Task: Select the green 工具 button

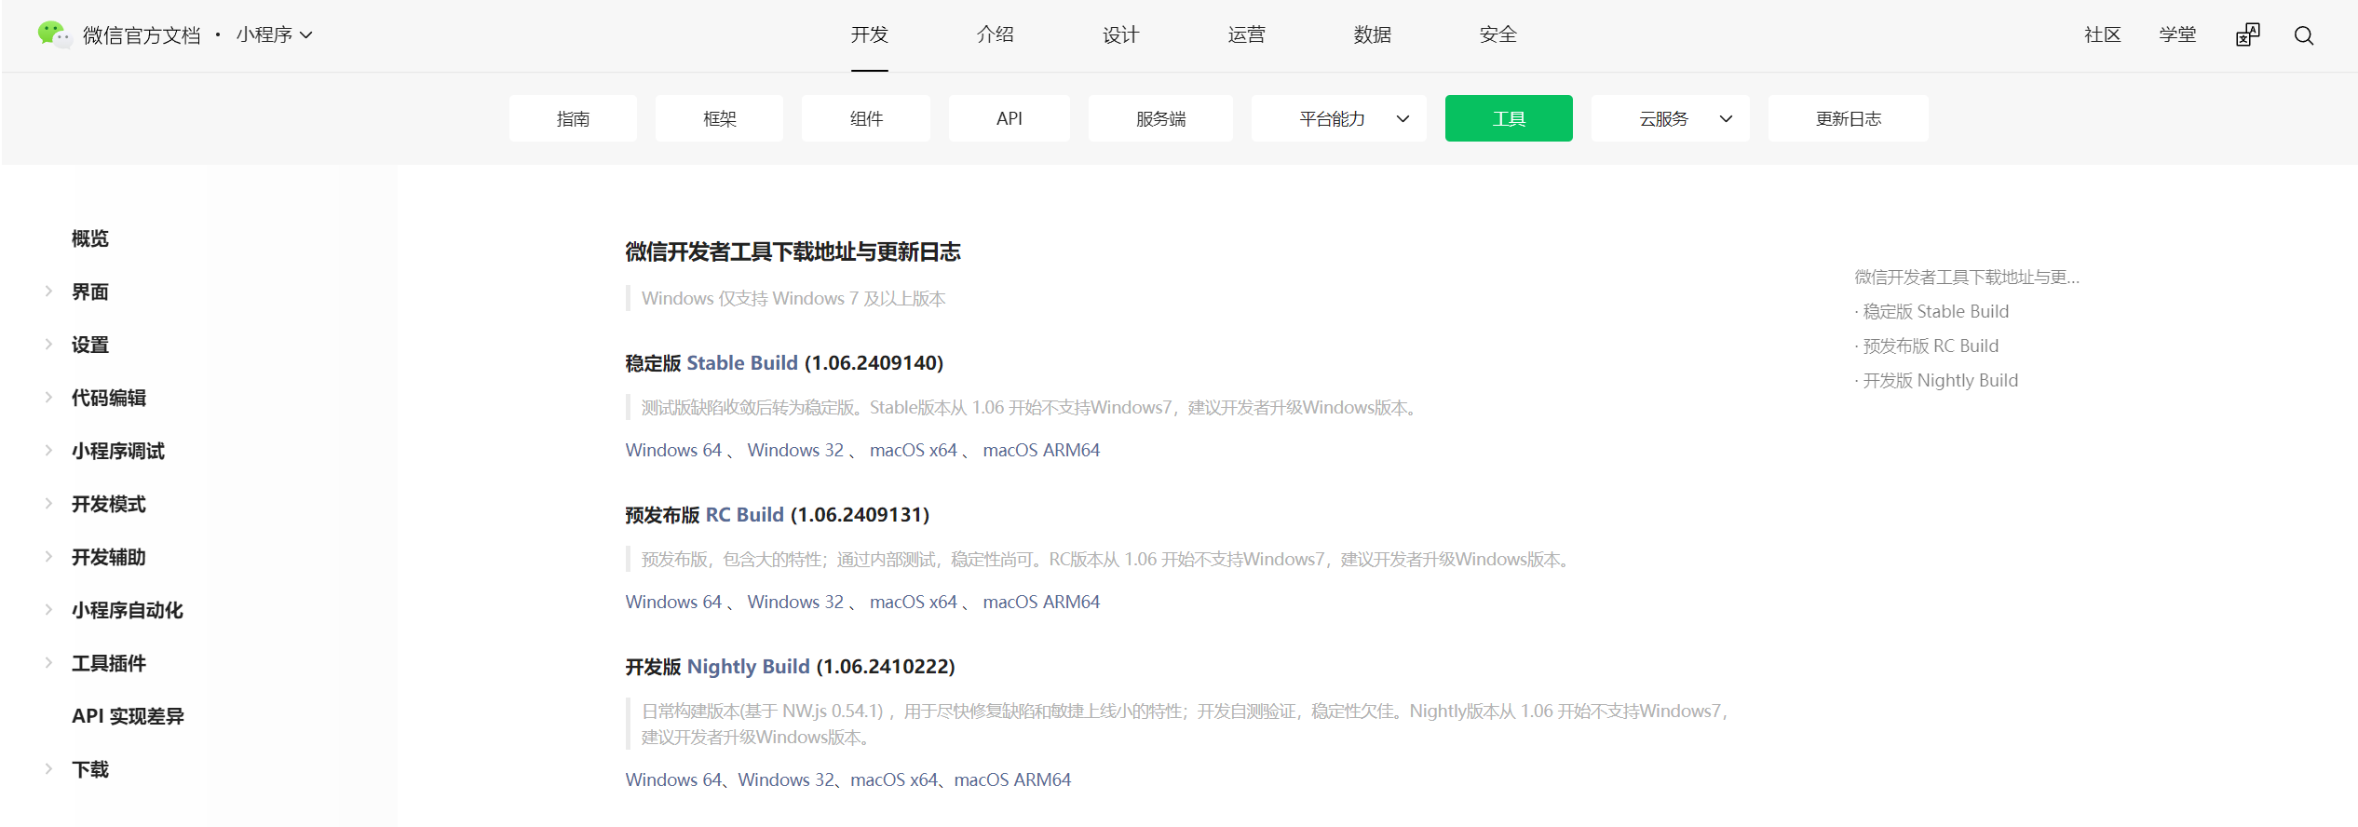Action: point(1509,118)
